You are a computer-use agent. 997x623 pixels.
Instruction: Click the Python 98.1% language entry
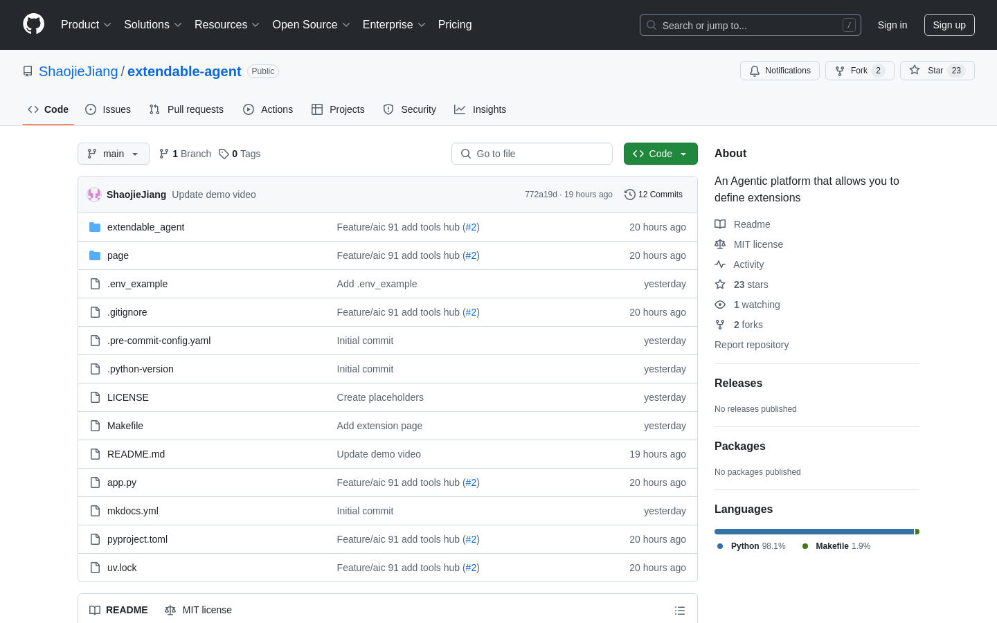tap(751, 546)
